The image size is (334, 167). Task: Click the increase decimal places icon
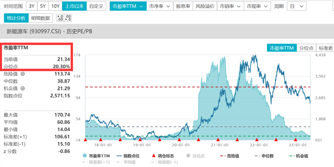coord(60,18)
